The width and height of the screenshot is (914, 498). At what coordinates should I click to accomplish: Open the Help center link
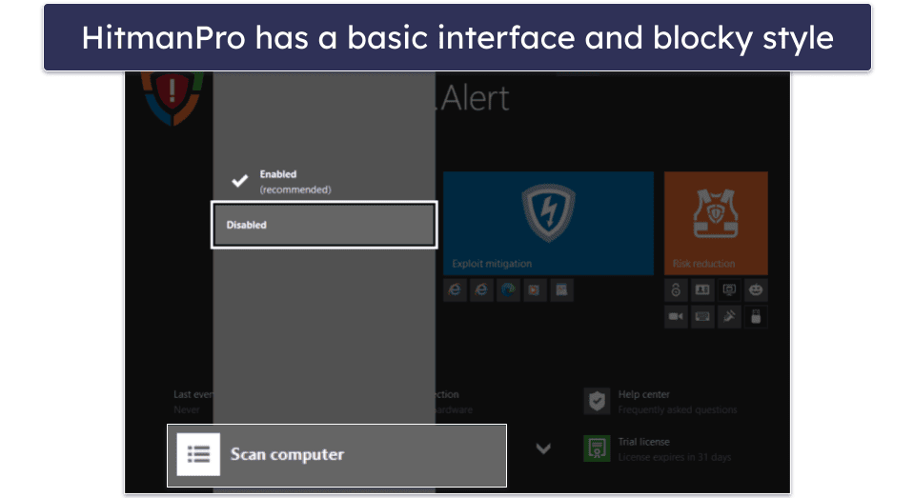pos(660,401)
